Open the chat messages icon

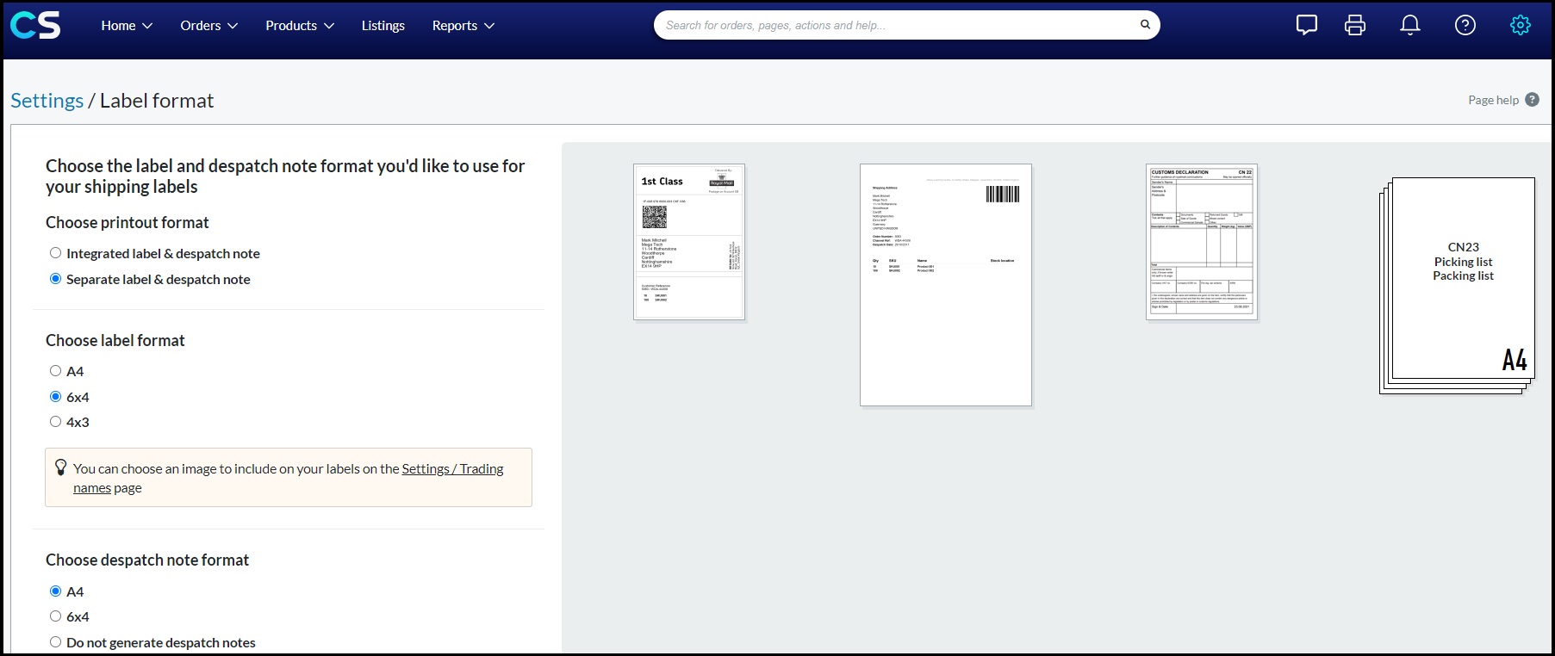[1307, 25]
